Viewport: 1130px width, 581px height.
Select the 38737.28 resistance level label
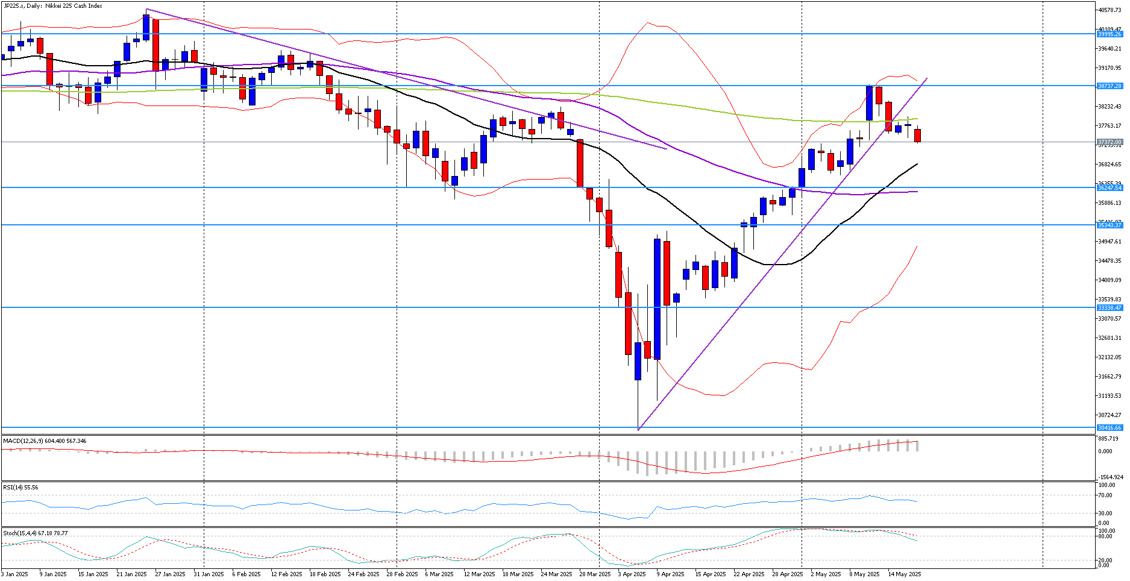click(1109, 86)
